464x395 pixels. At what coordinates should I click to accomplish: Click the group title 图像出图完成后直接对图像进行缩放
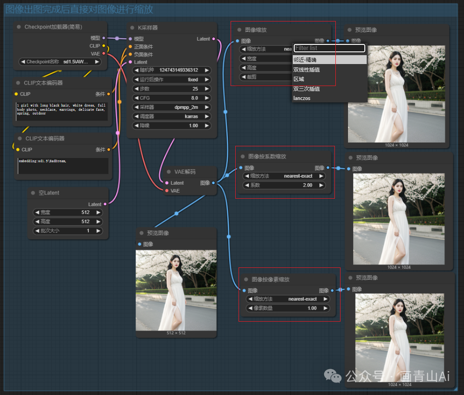(x=80, y=9)
